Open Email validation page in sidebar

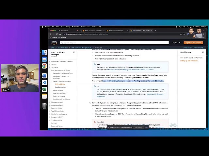(60, 87)
